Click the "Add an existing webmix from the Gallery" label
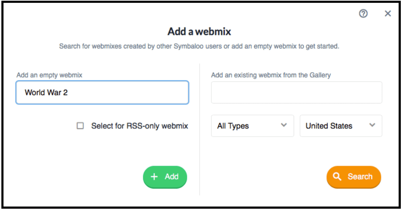This screenshot has width=401, height=209. point(271,75)
